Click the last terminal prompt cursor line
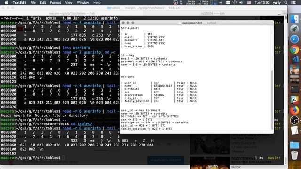This screenshot has height=169, width=301. click(x=63, y=158)
